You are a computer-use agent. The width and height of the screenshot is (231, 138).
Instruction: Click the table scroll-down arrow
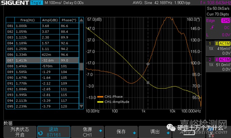click(x=81, y=106)
